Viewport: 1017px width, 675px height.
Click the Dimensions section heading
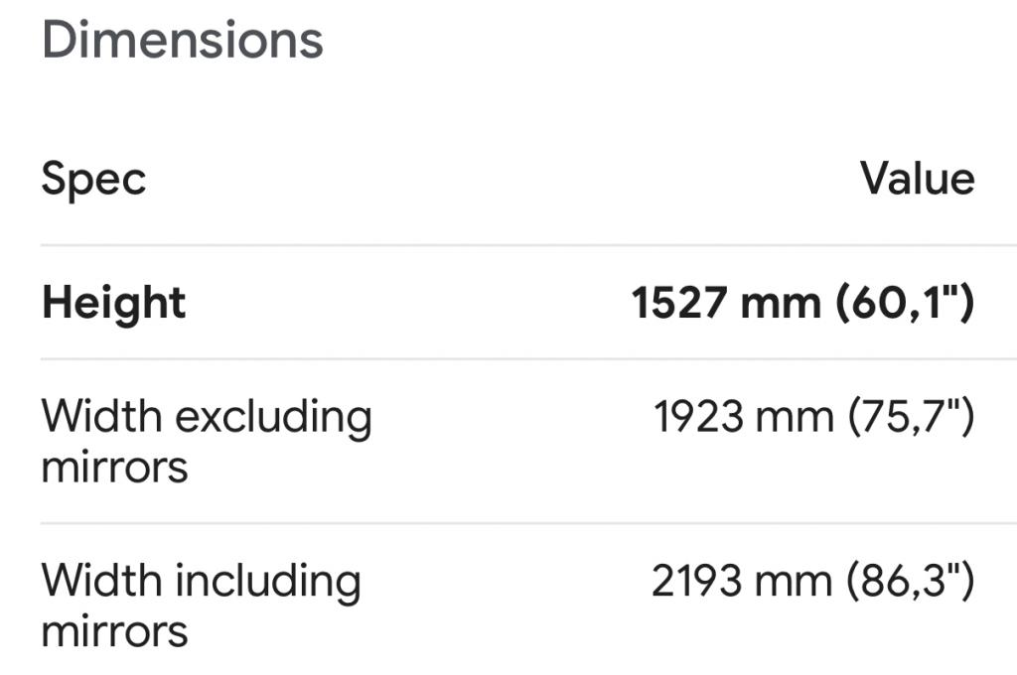[x=183, y=41]
